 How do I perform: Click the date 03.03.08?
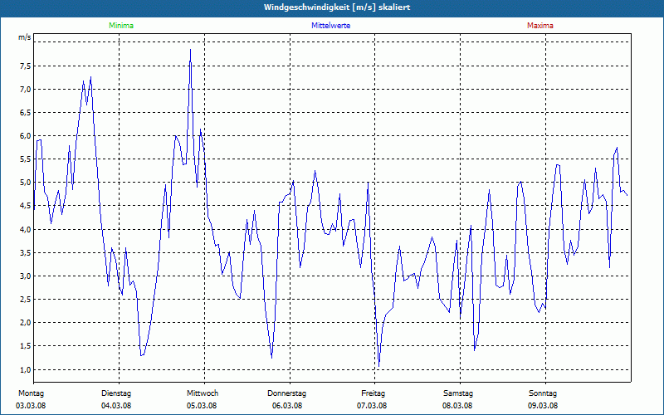[31, 406]
